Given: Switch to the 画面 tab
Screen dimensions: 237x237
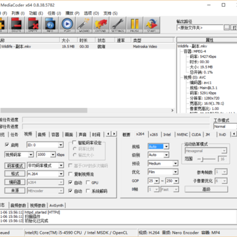Looking at the screenshot, I should click(69, 134).
